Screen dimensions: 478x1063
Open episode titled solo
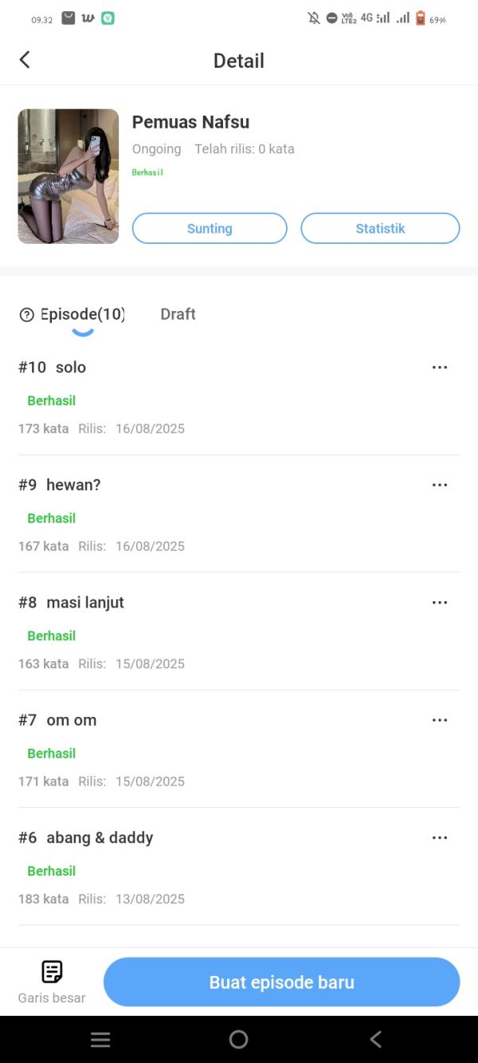click(71, 368)
